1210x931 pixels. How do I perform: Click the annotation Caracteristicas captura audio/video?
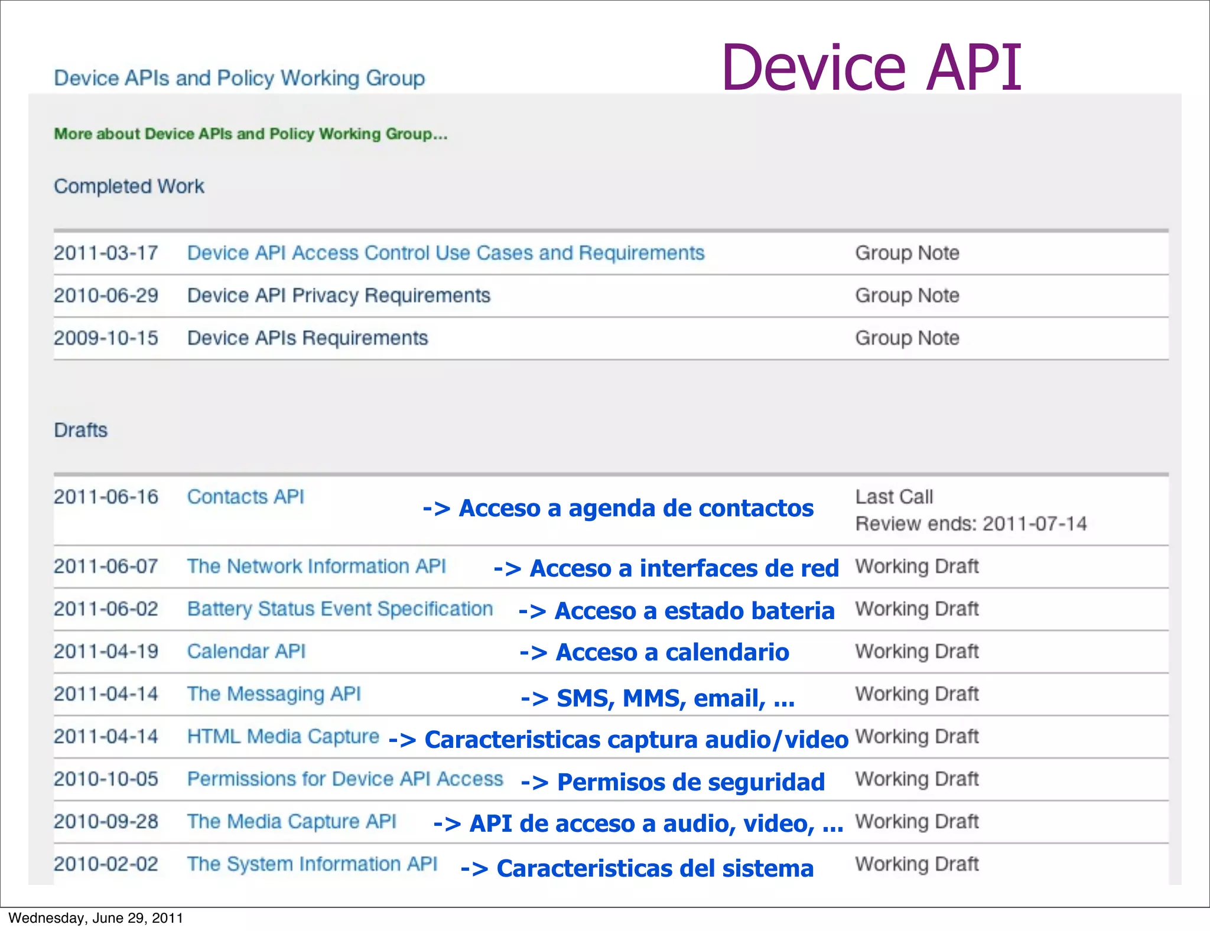pos(619,740)
